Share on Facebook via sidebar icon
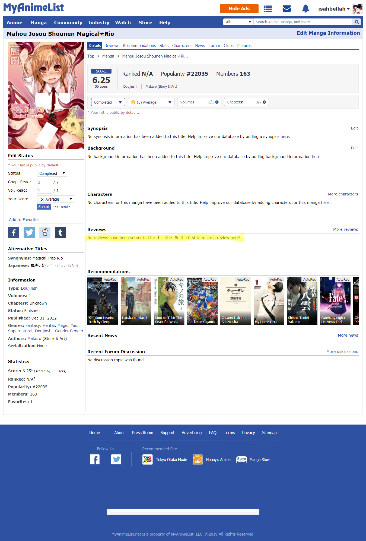The width and height of the screenshot is (366, 541). click(x=14, y=233)
